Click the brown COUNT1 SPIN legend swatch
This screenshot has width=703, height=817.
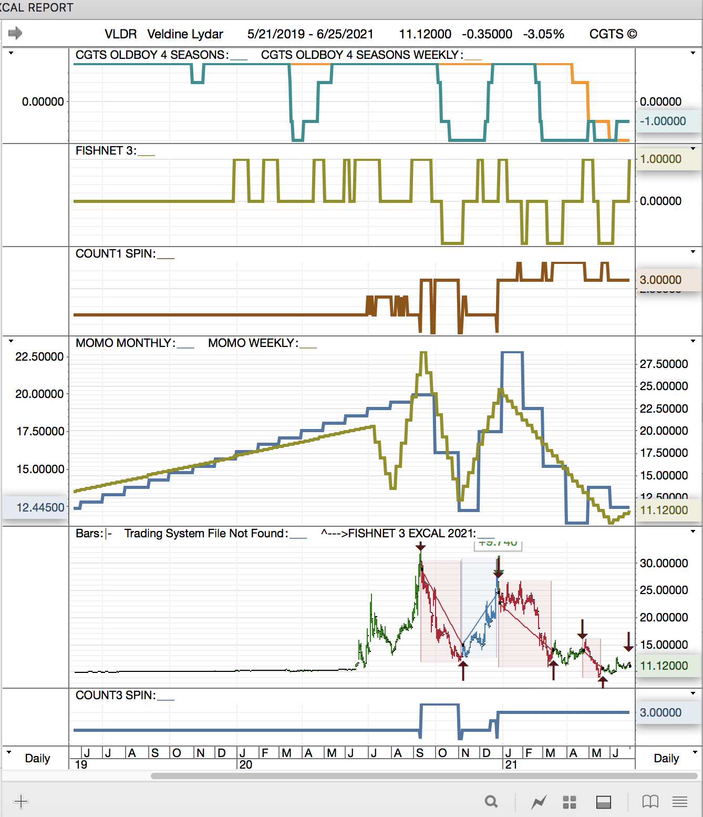pos(166,258)
